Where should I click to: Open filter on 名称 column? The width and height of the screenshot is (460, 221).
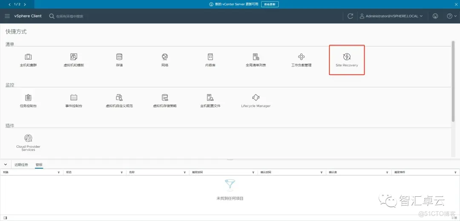(185, 172)
